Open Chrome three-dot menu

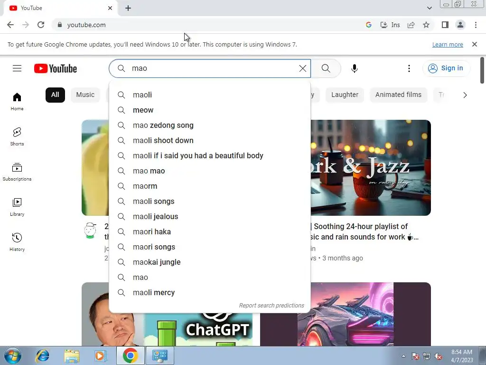(x=476, y=25)
